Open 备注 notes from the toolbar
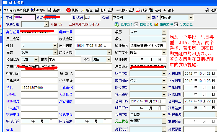This screenshot has width=217, height=132. pyautogui.click(x=83, y=10)
